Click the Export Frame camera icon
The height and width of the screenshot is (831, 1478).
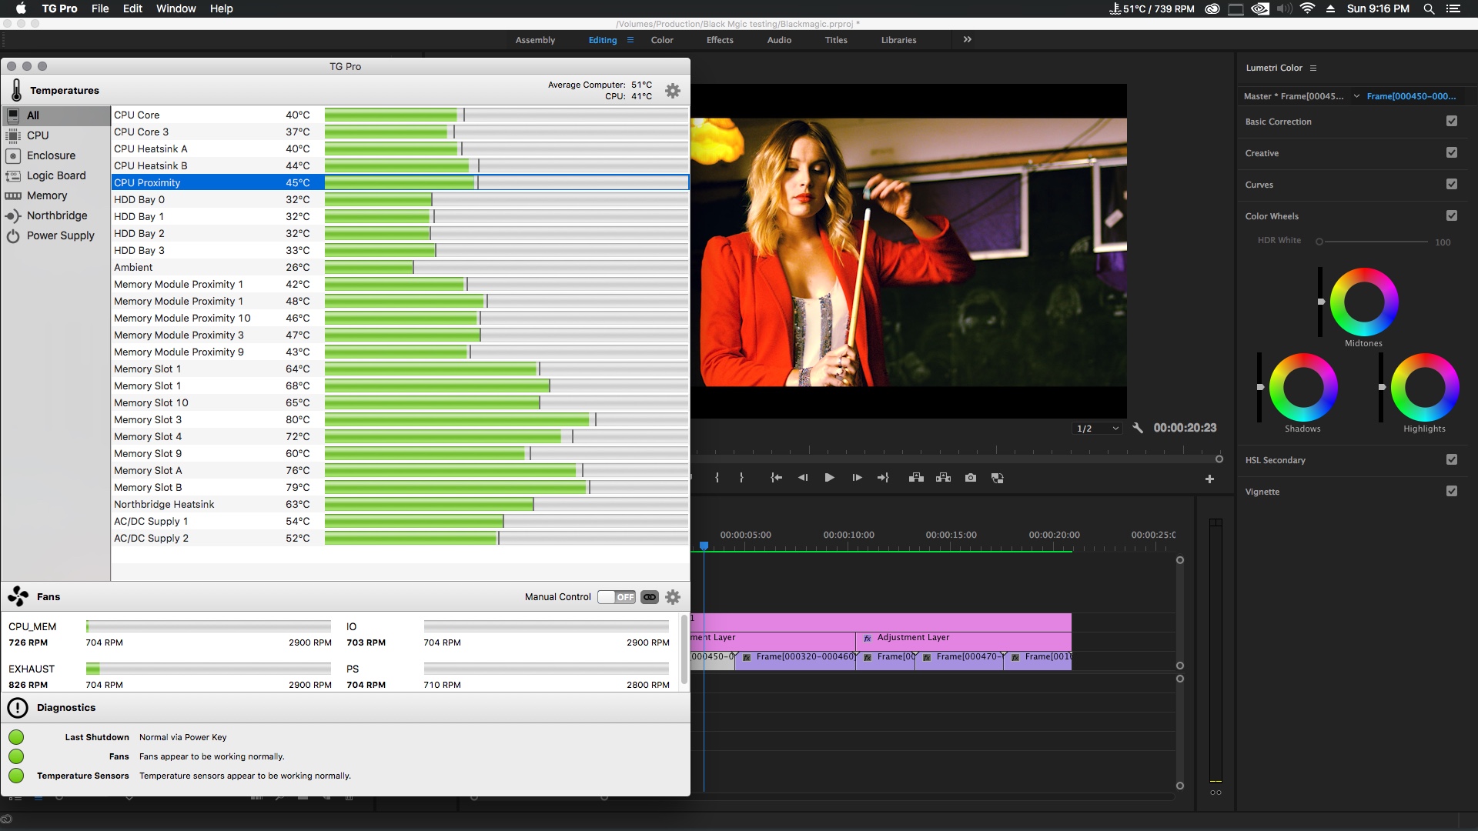[x=970, y=478]
